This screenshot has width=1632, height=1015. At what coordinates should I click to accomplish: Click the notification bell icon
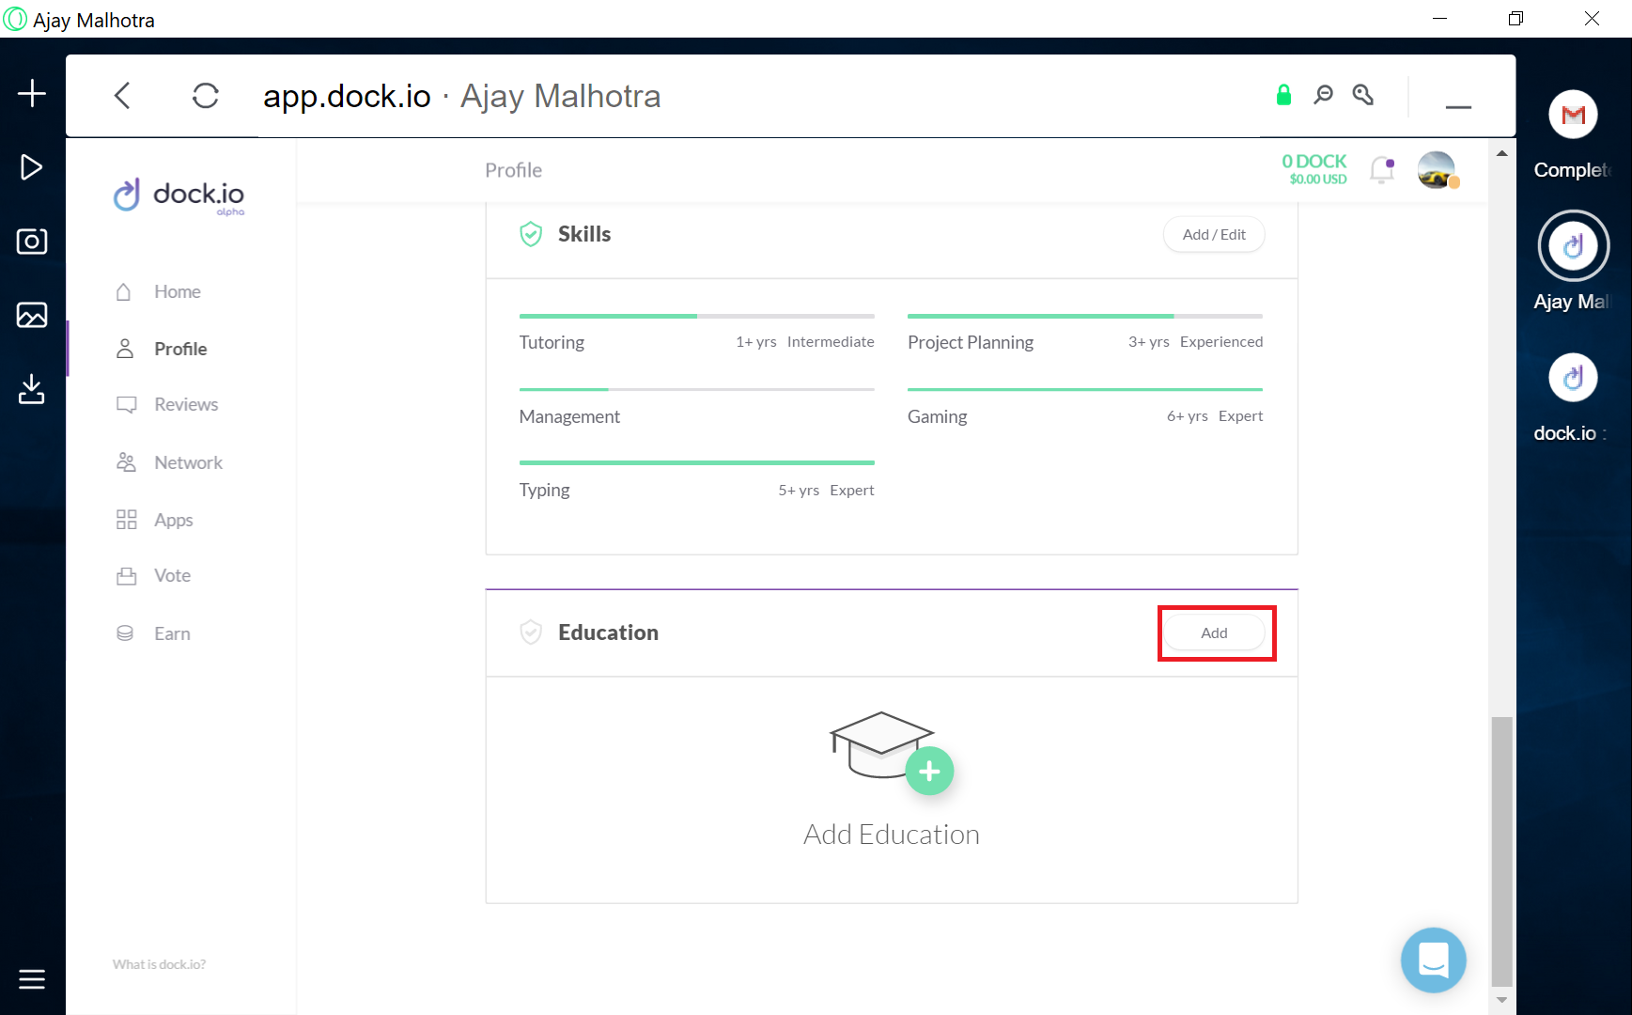point(1381,170)
